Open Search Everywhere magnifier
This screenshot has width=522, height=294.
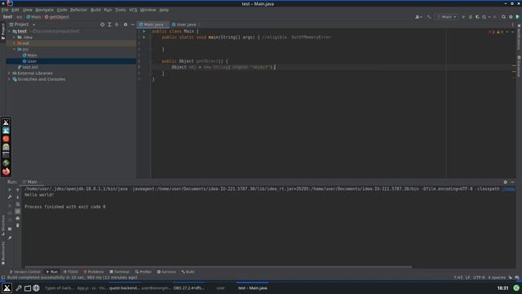pos(504,16)
